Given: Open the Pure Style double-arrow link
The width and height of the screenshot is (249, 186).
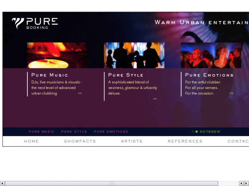Looking at the screenshot, I should 155,99.
